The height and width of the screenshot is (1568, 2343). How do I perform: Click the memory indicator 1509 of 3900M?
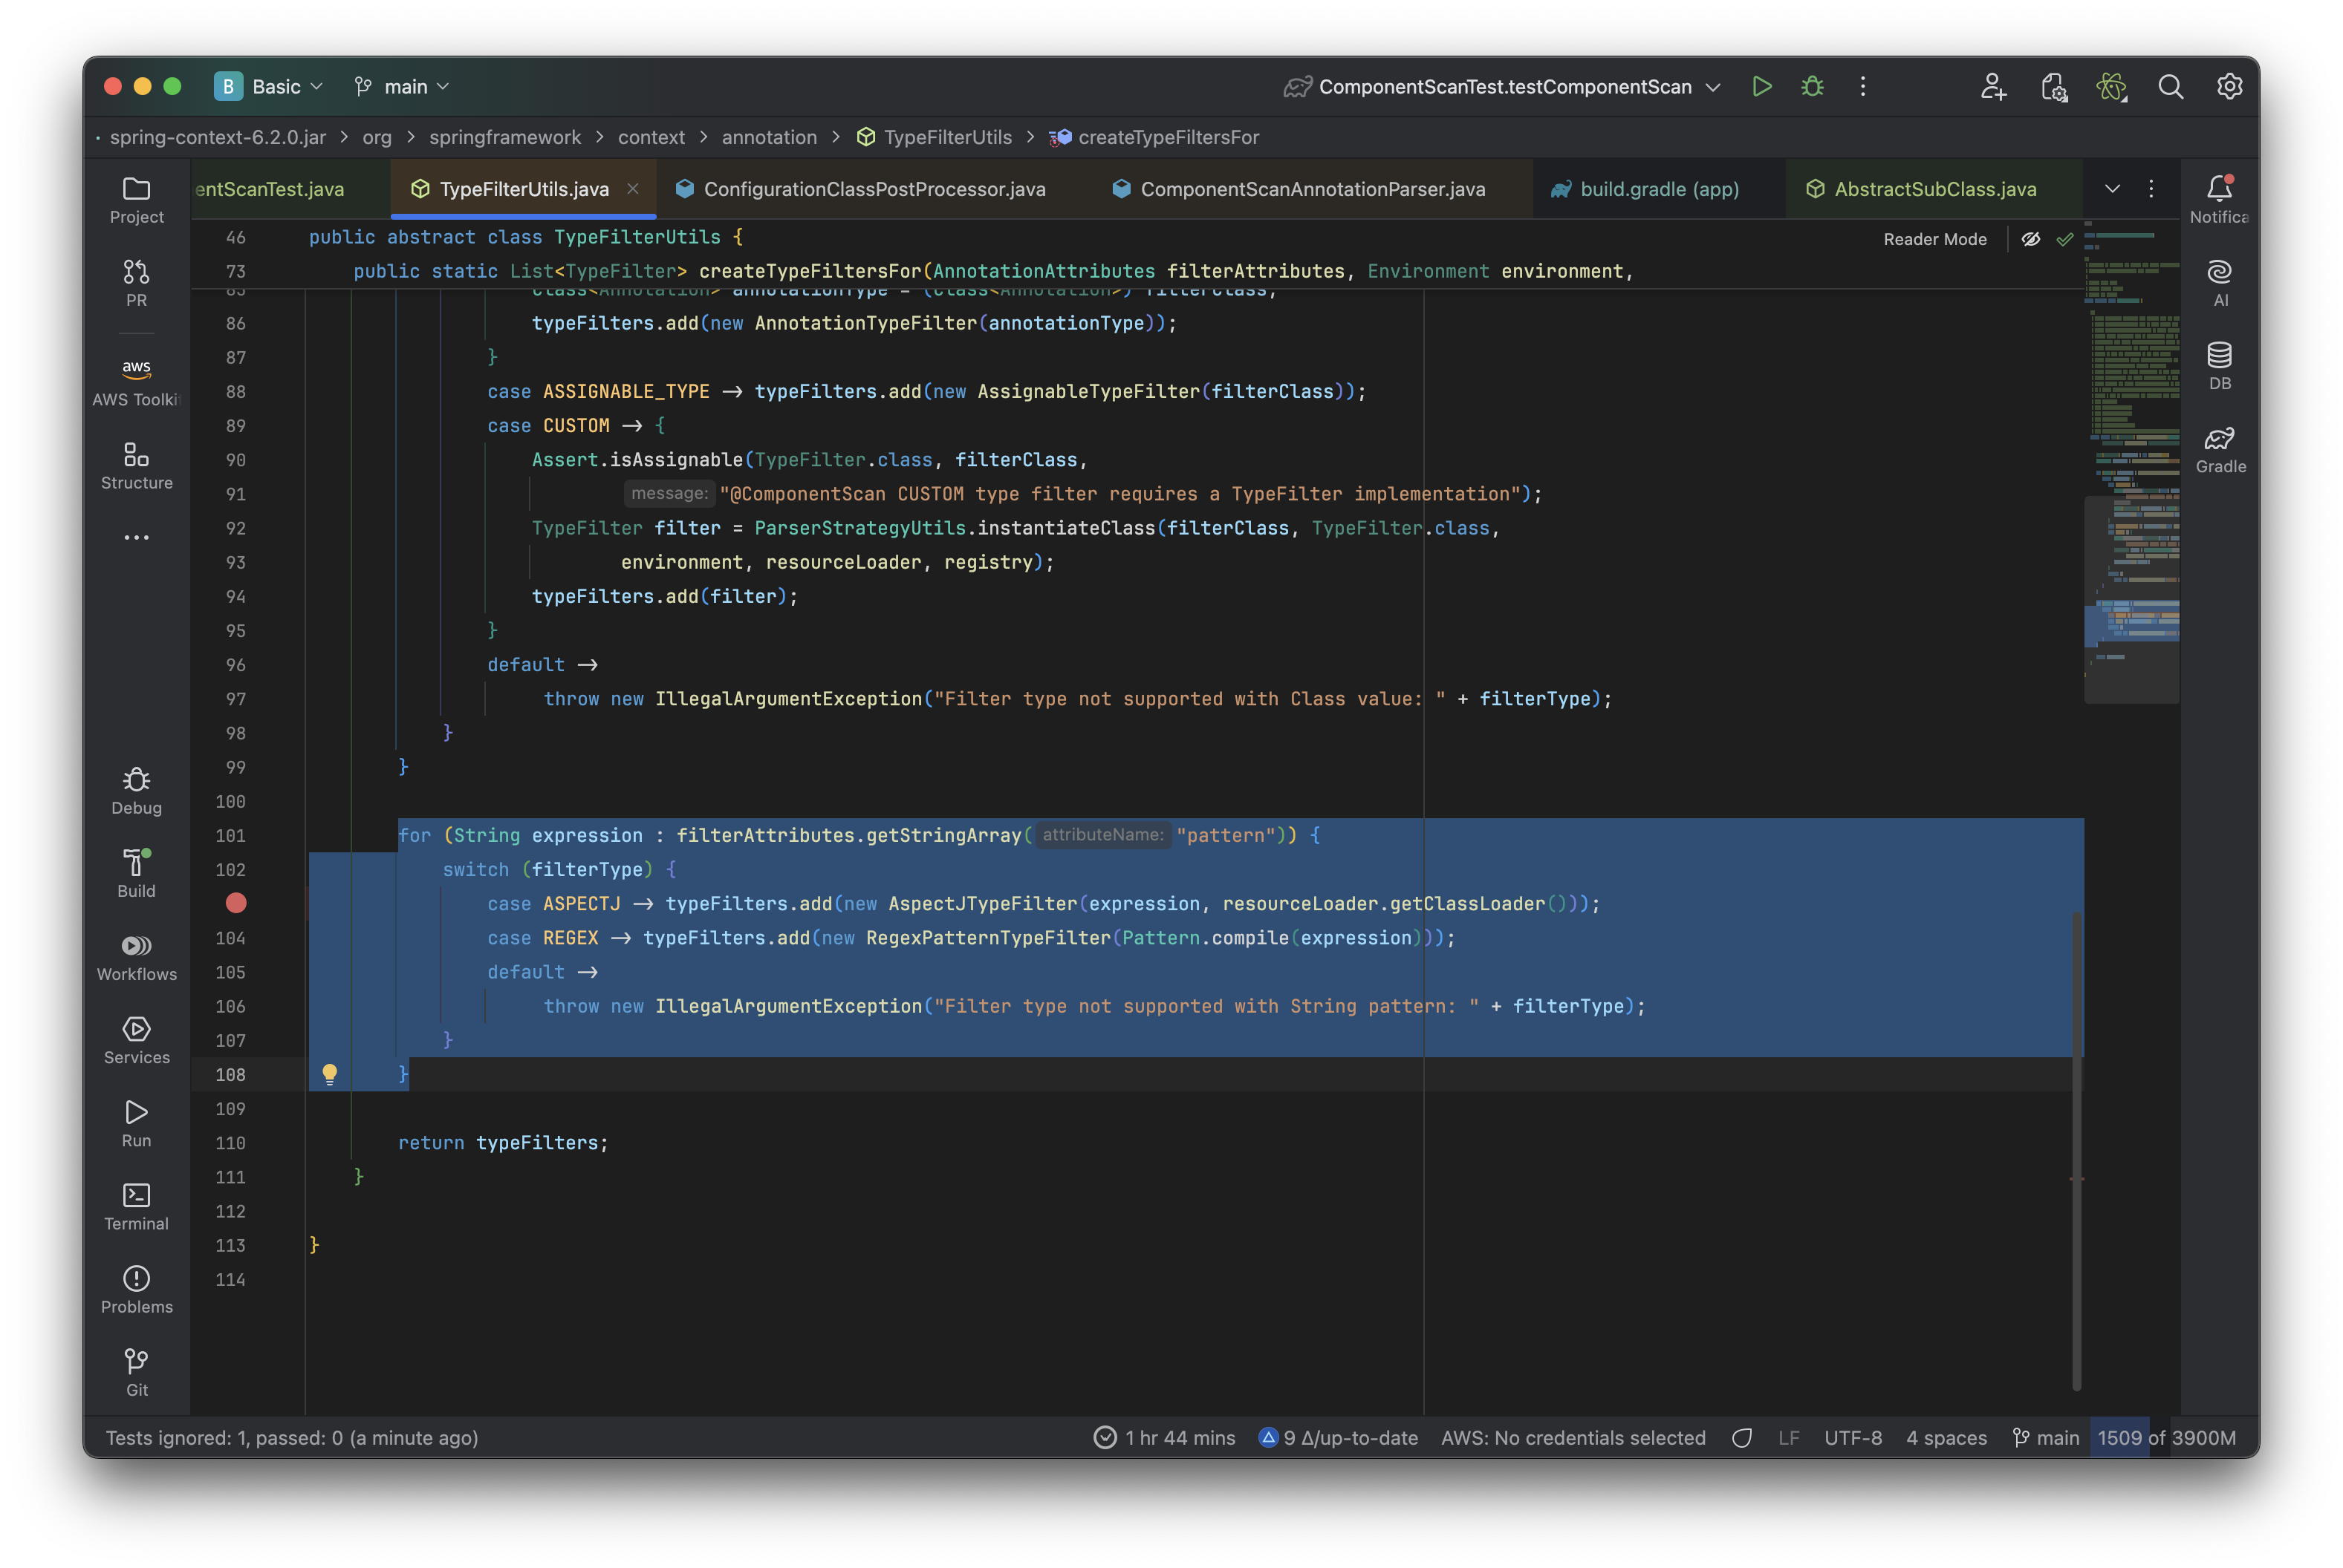coord(2166,1437)
